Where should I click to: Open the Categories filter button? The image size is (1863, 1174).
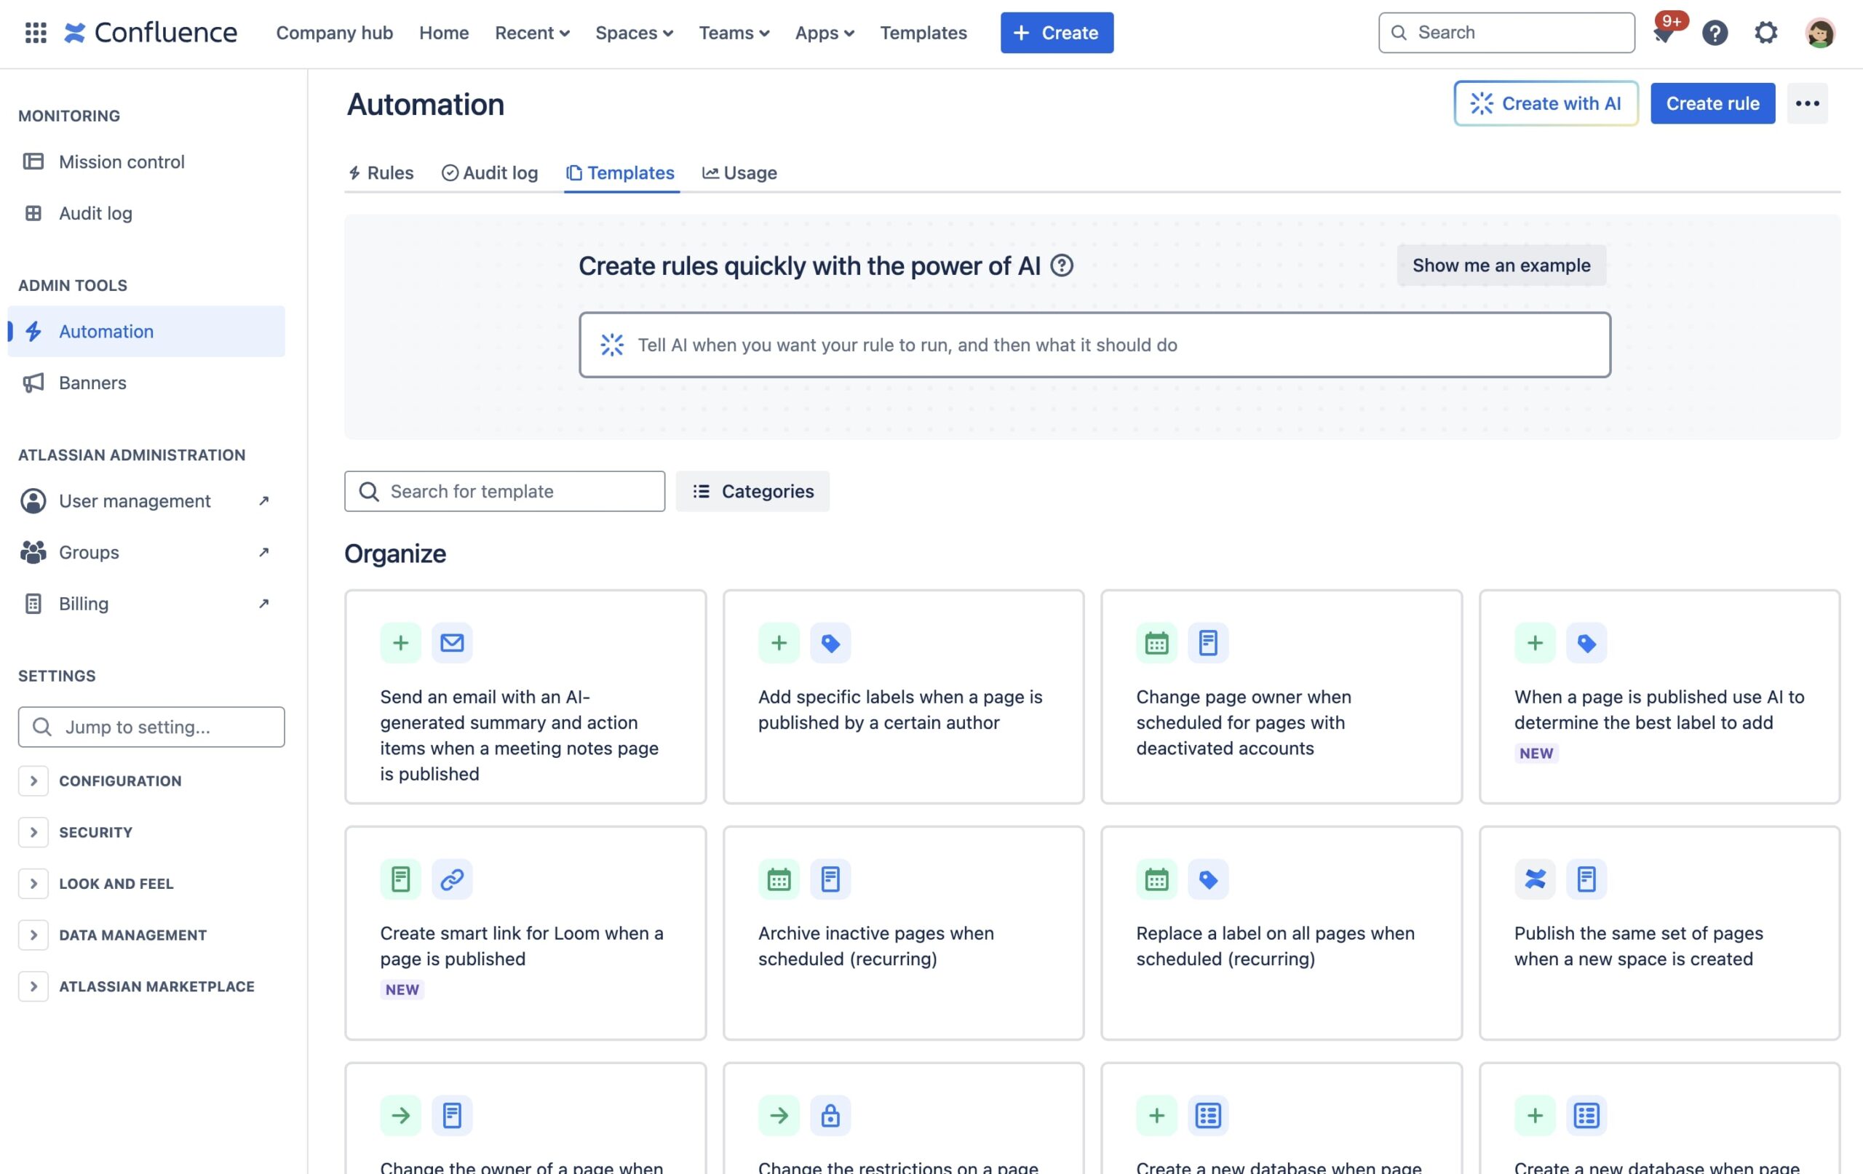tap(752, 491)
